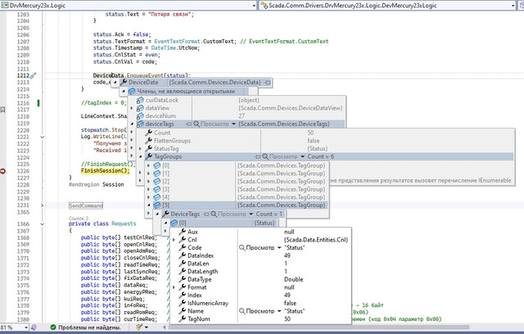Viewport: 524px width, 334px height.
Task: Click the left arrow of the horizontal scrollbar
Action: [164, 327]
